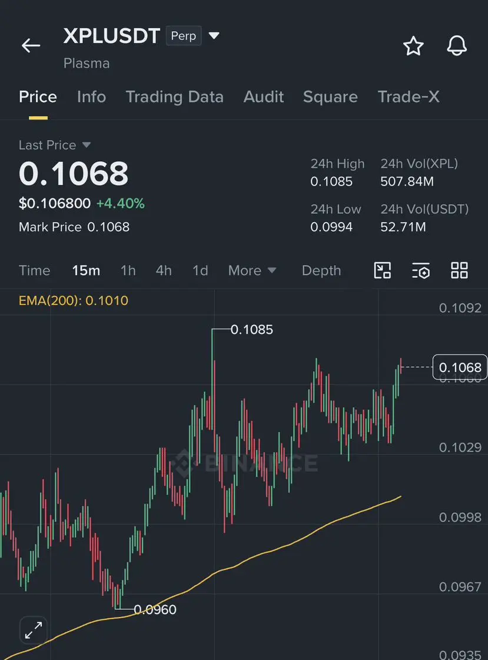Image resolution: width=488 pixels, height=660 pixels.
Task: Tap the Perp contract badge
Action: [x=184, y=36]
